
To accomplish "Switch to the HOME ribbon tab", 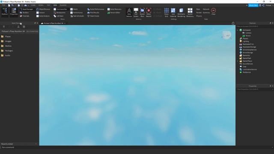I will coord(33,5).
